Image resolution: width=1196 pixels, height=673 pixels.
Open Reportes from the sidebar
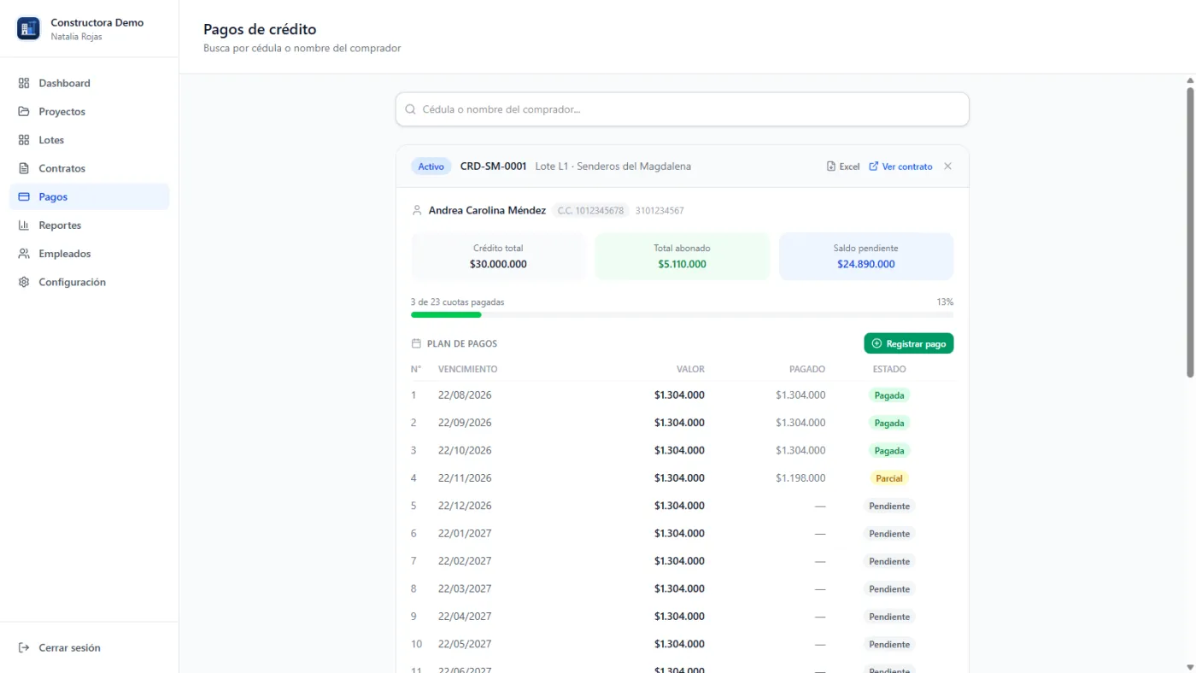click(x=90, y=225)
